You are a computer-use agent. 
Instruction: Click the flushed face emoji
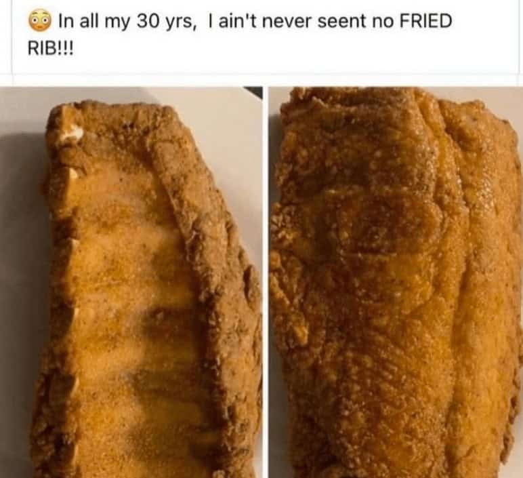pyautogui.click(x=40, y=21)
